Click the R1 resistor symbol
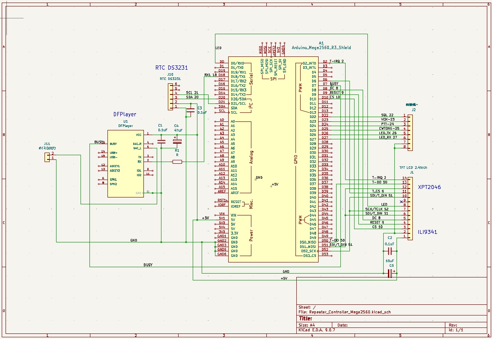This screenshot has width=492, height=339. coord(176,162)
